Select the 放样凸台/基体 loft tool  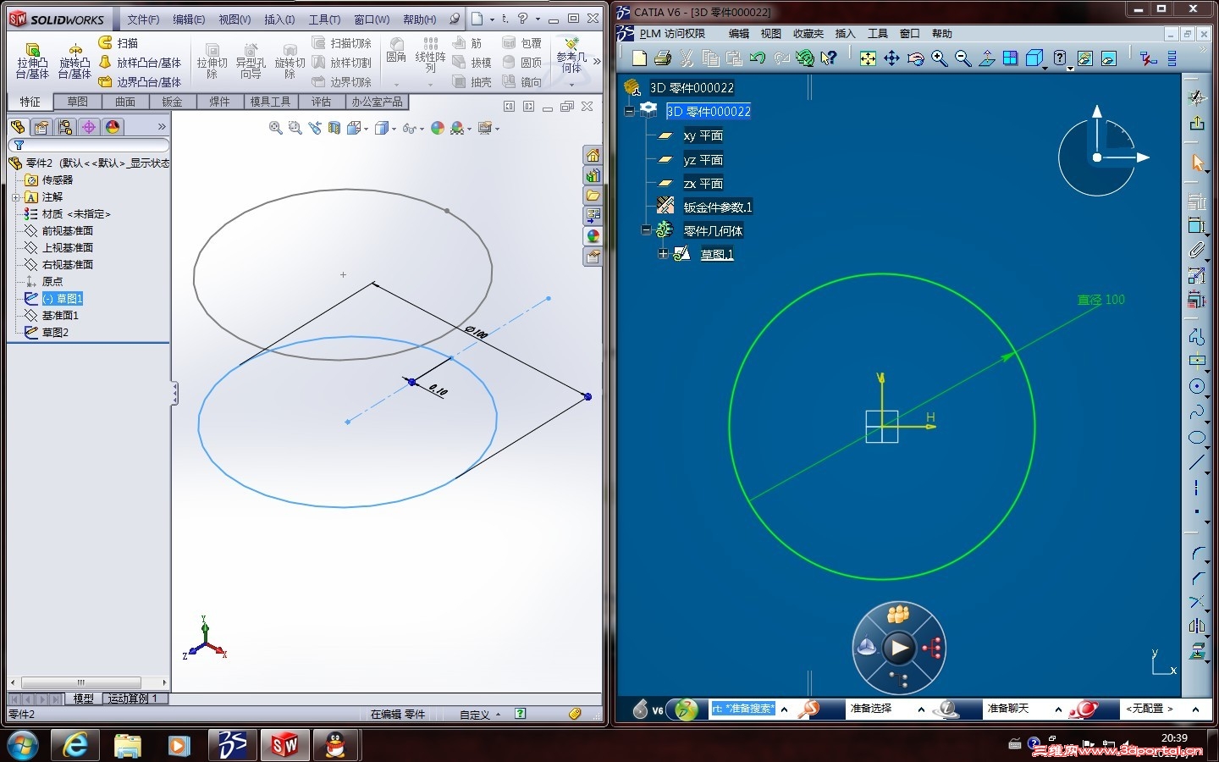(x=140, y=63)
